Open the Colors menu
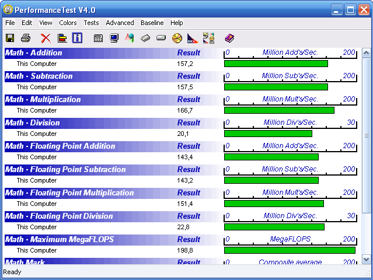Image resolution: width=373 pixels, height=280 pixels. (68, 23)
